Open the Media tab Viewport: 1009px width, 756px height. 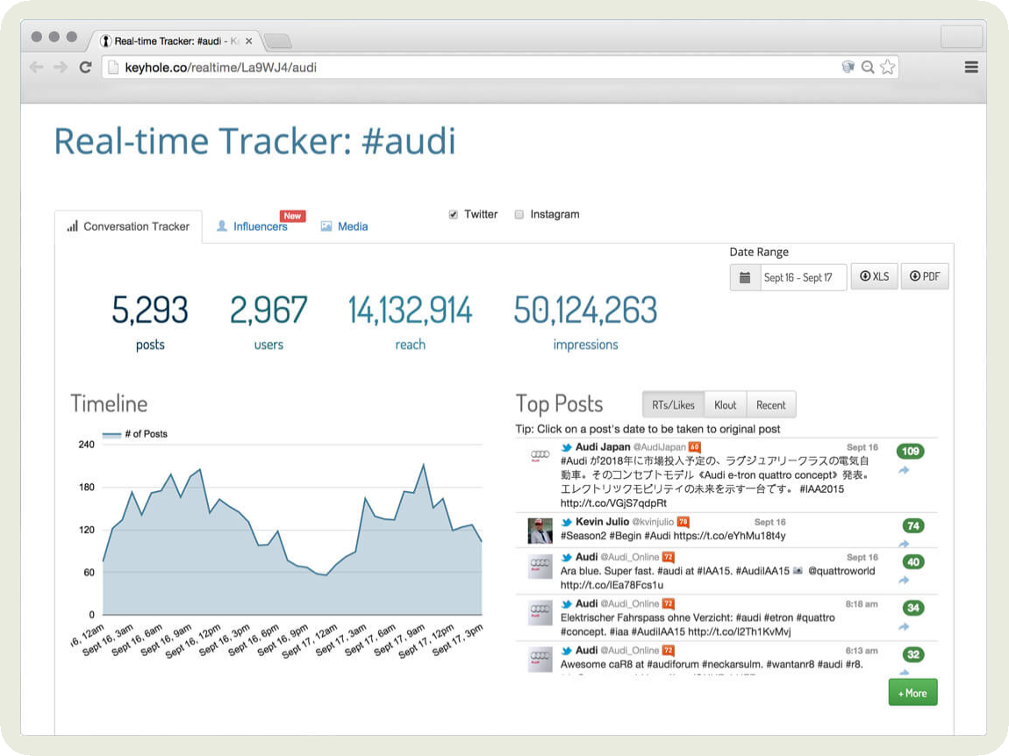(x=352, y=226)
